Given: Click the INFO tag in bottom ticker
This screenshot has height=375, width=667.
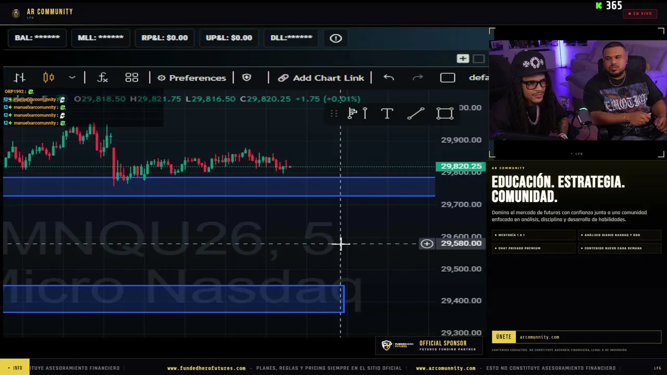Looking at the screenshot, I should pyautogui.click(x=15, y=368).
